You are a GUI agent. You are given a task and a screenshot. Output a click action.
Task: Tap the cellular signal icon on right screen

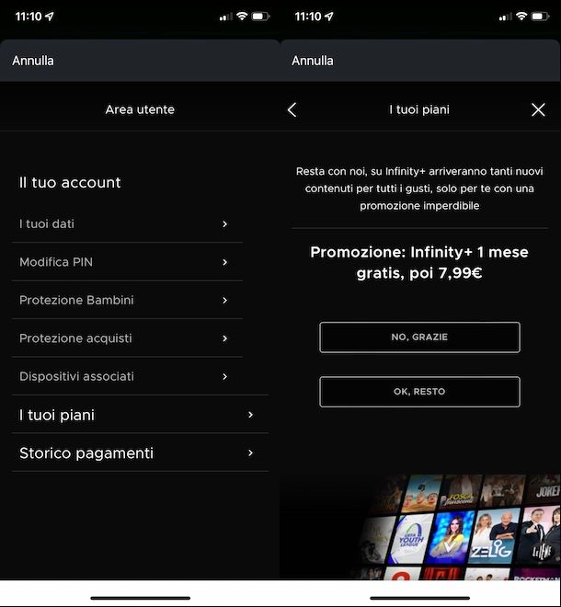[x=505, y=17]
